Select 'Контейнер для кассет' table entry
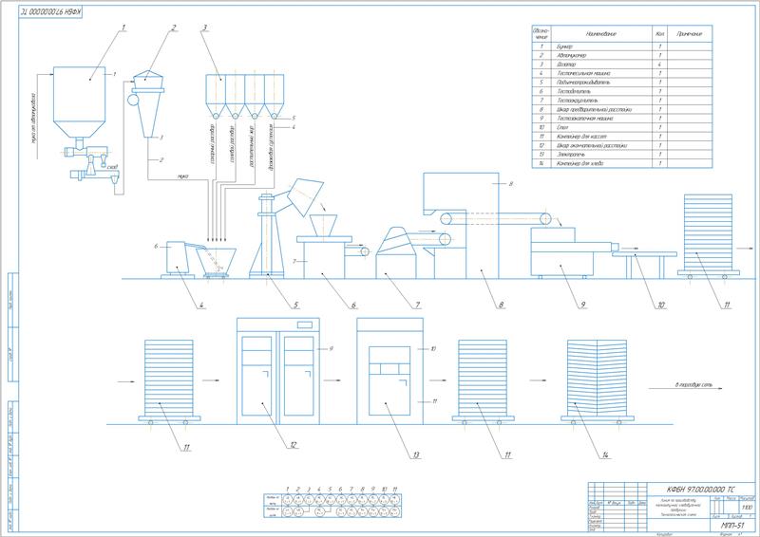 pos(581,137)
